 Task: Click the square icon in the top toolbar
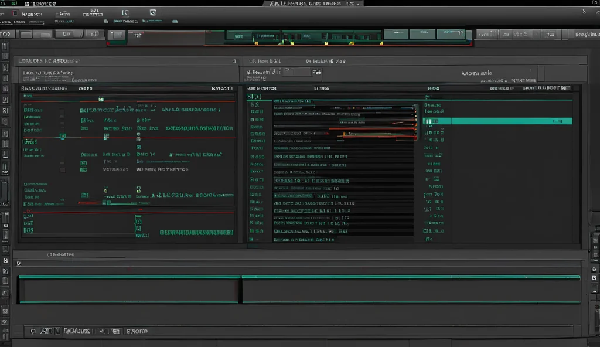(153, 12)
